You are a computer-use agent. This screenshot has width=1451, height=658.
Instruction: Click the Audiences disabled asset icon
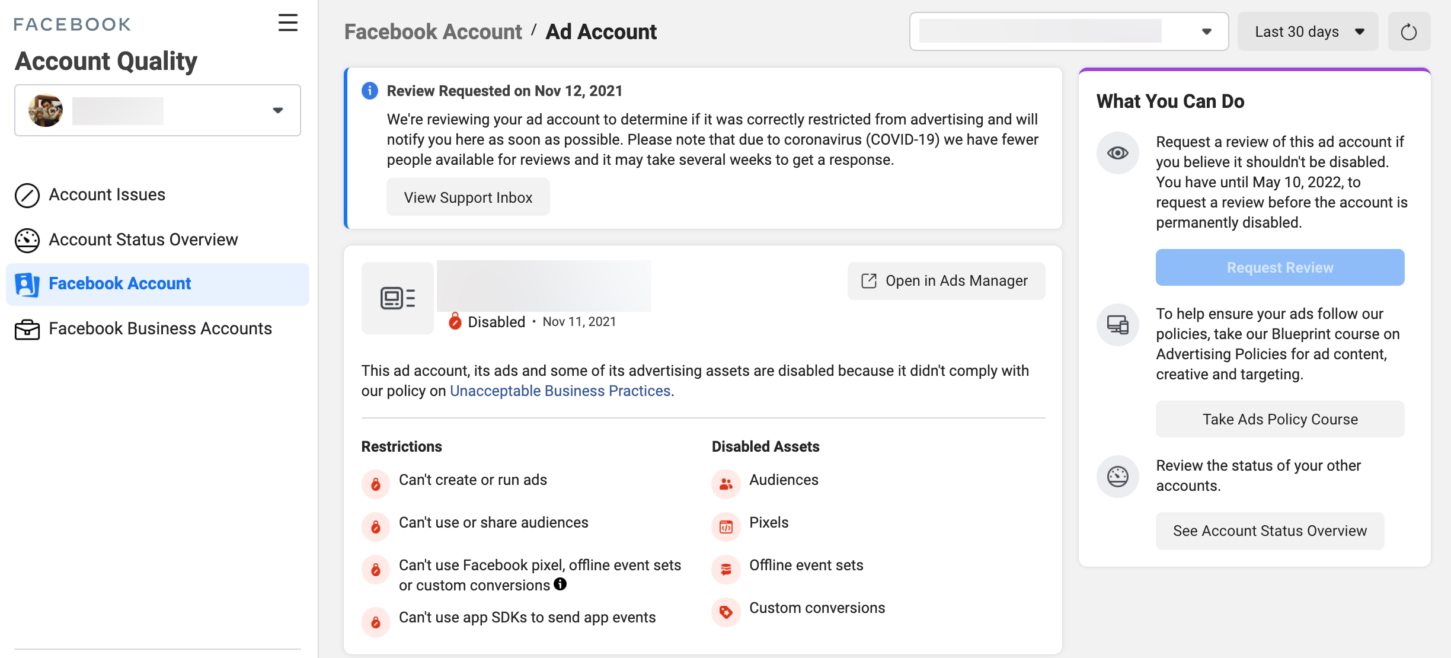[x=726, y=484]
